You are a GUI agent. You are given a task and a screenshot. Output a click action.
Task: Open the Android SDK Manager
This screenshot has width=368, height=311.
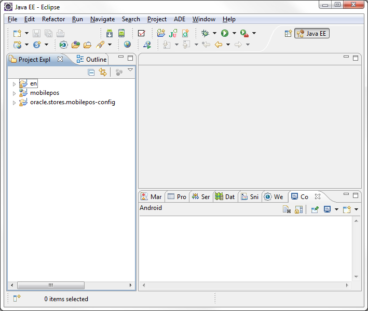click(x=110, y=33)
